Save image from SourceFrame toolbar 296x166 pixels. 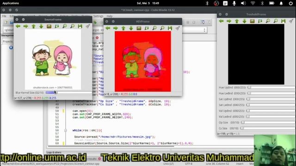point(80,26)
